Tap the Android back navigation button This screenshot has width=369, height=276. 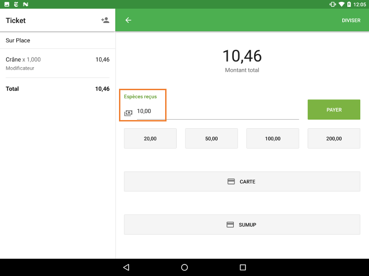(x=126, y=267)
